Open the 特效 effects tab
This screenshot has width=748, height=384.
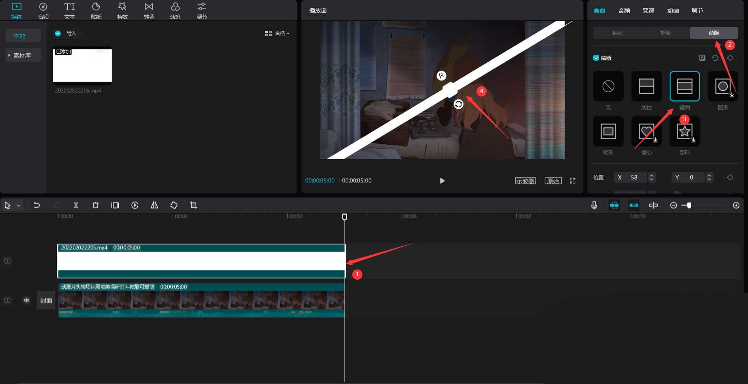click(122, 11)
